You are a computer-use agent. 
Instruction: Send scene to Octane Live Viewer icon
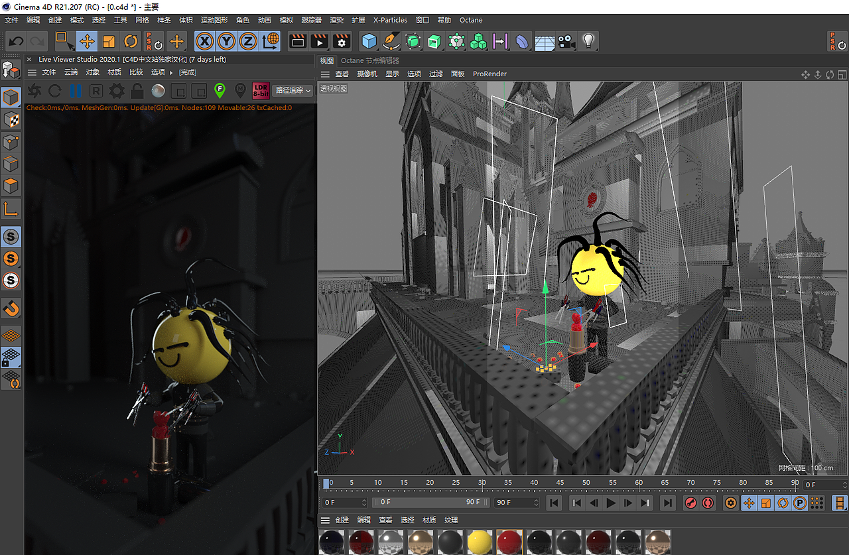35,90
